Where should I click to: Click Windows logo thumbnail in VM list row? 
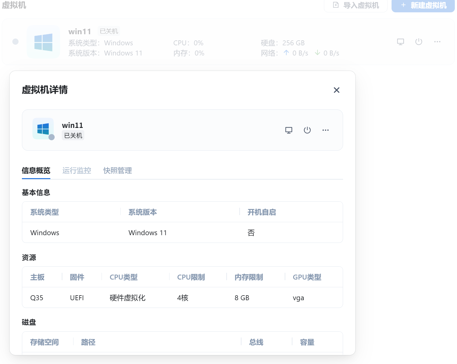click(x=43, y=42)
